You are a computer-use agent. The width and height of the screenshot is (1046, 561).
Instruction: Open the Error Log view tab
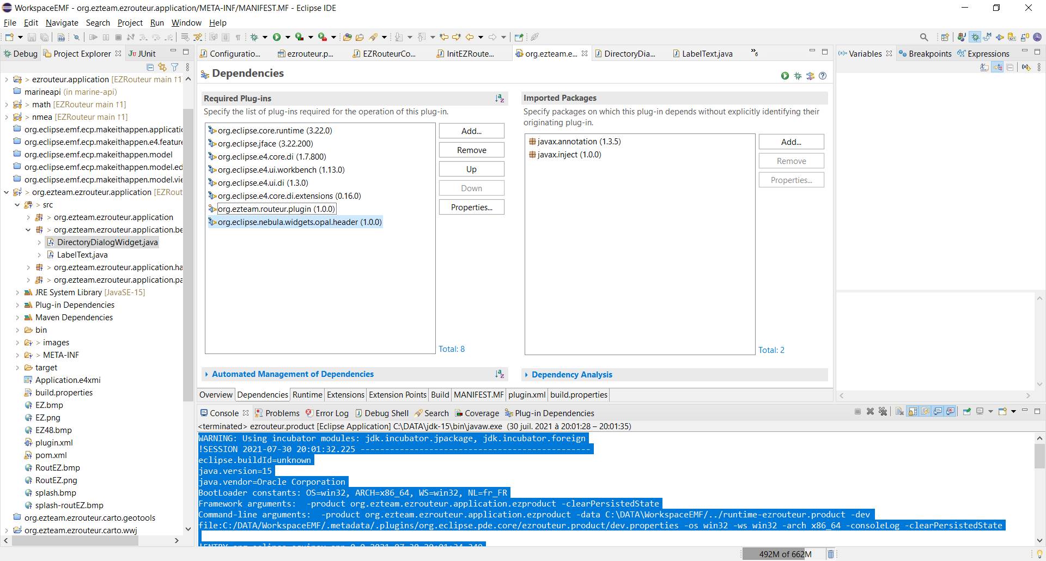pos(327,413)
